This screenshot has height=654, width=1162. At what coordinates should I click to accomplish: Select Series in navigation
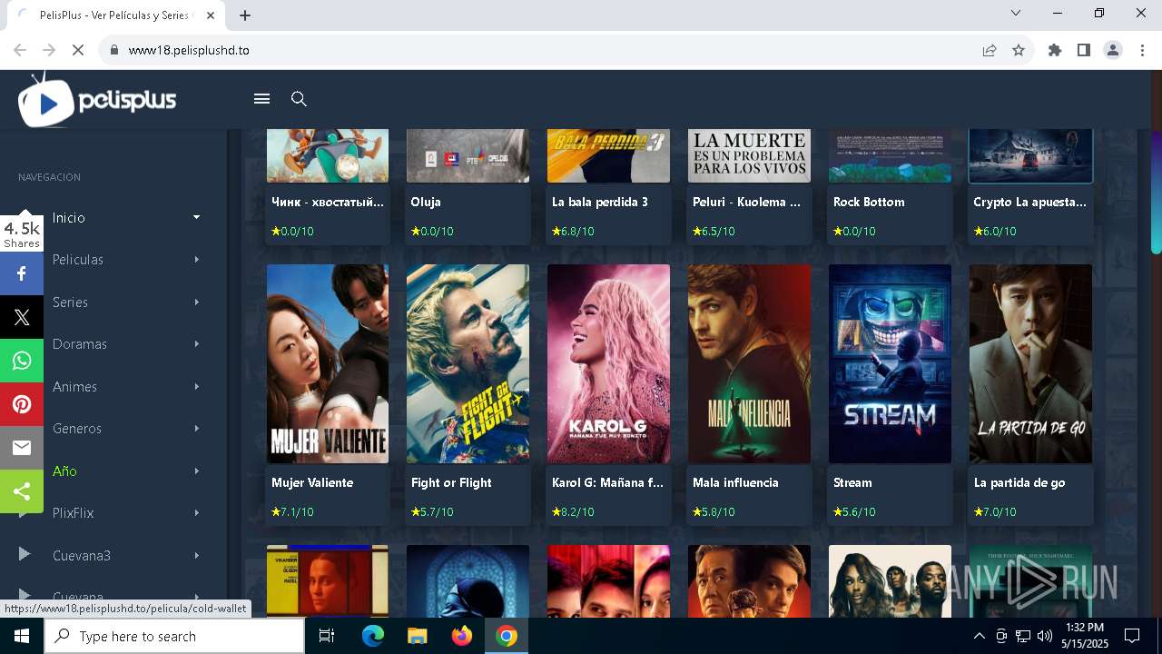(70, 302)
